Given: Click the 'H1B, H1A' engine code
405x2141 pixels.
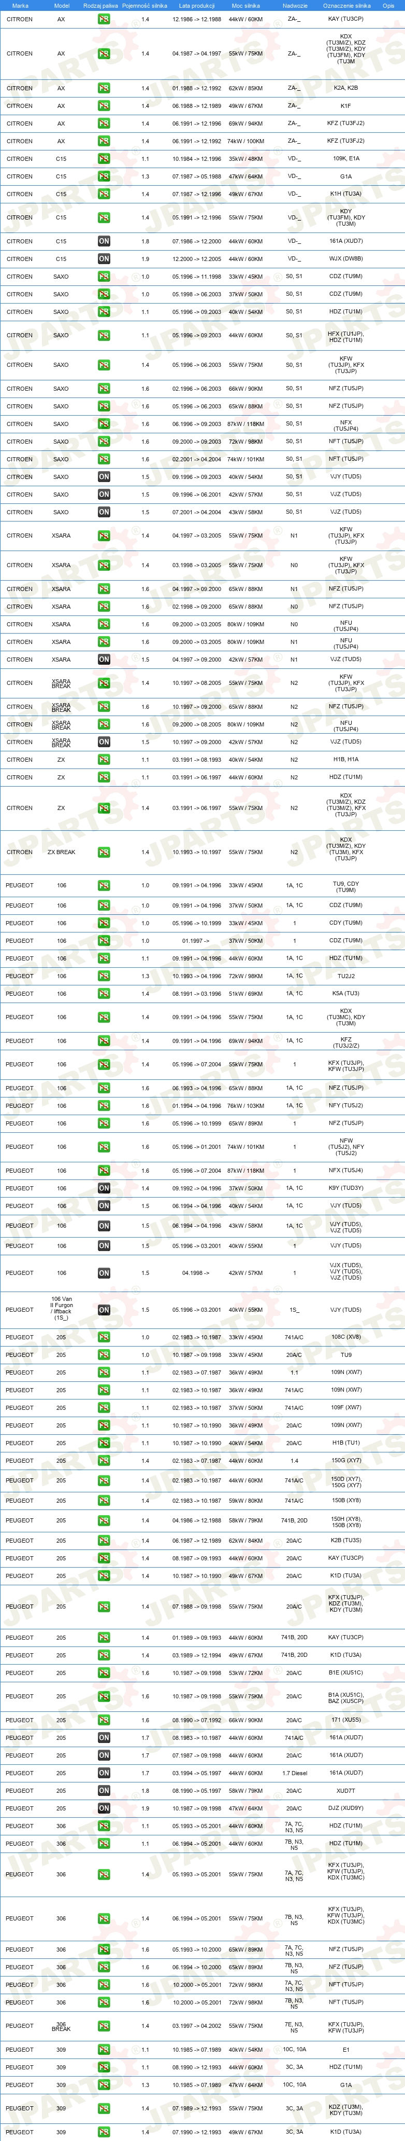Looking at the screenshot, I should (x=346, y=760).
